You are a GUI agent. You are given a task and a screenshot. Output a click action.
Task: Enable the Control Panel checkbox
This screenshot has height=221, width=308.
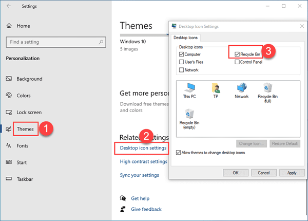[237, 62]
